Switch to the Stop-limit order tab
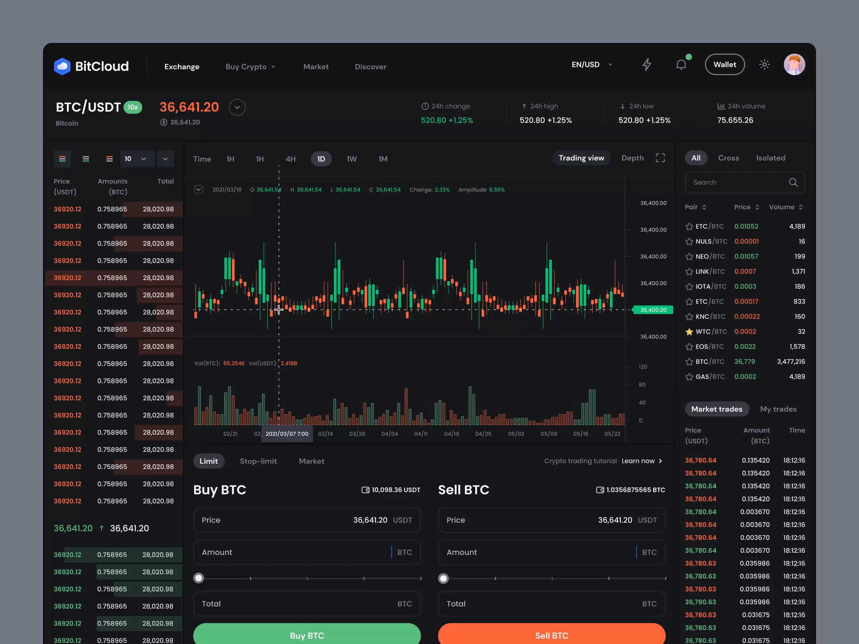 point(258,461)
